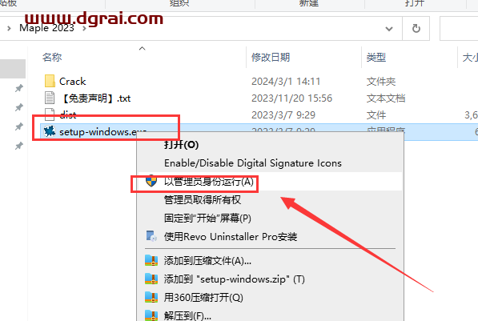The image size is (478, 321).
Task: Click the search box beside refresh
Action: pyautogui.click(x=459, y=29)
